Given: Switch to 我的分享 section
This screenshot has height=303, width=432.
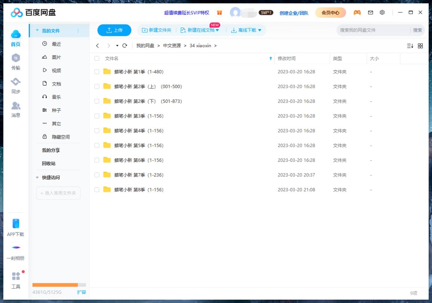Looking at the screenshot, I should [x=51, y=150].
